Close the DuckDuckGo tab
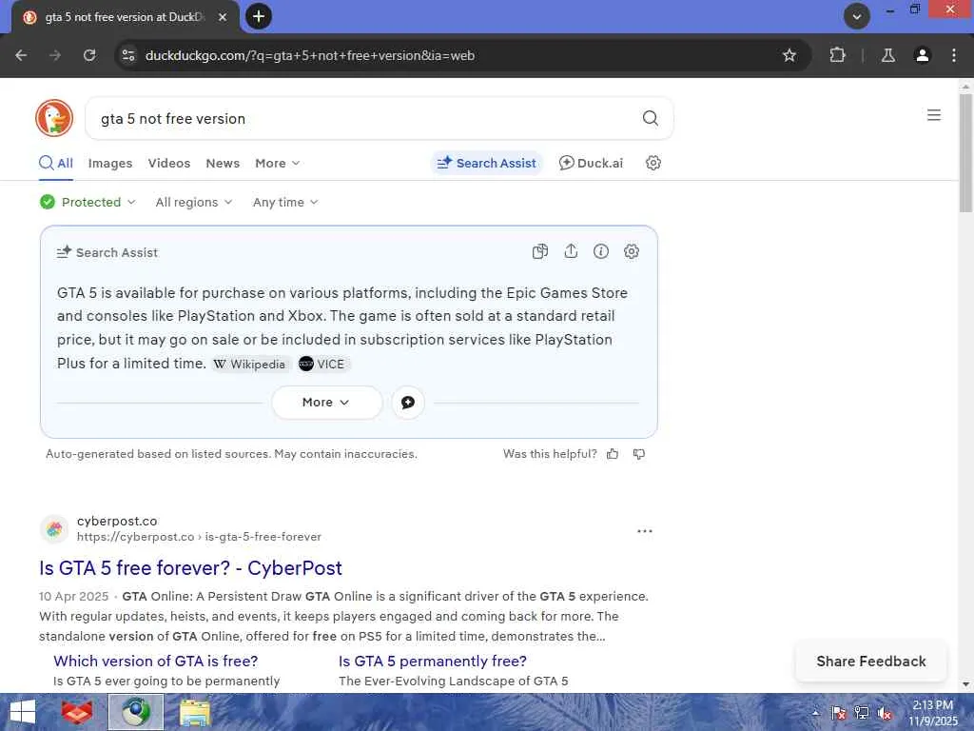 pyautogui.click(x=223, y=17)
